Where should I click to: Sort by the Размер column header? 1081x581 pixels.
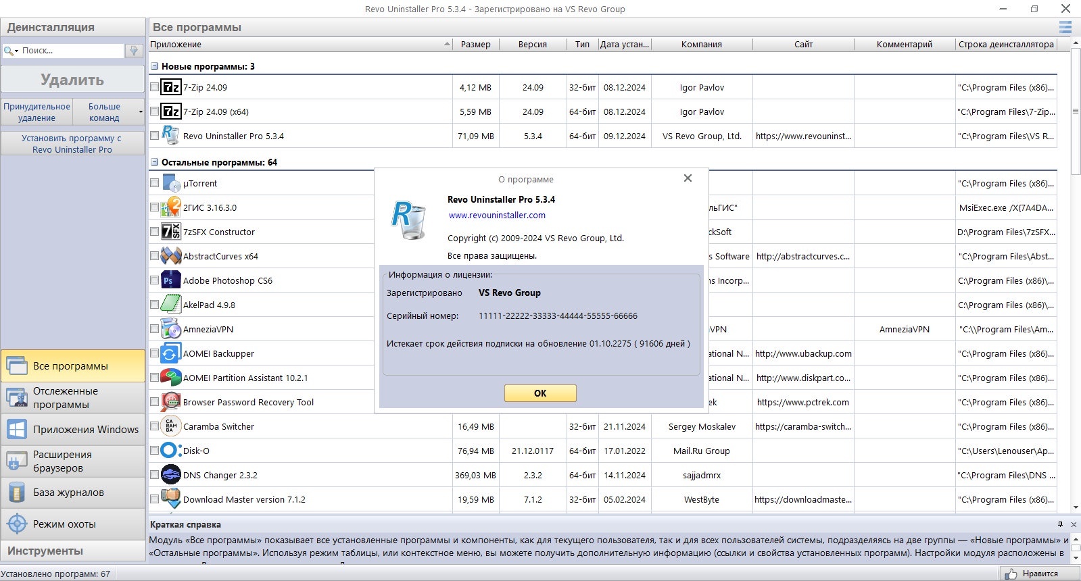coord(476,44)
